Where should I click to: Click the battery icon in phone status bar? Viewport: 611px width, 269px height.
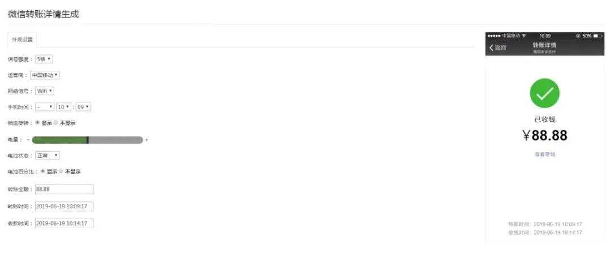point(598,36)
